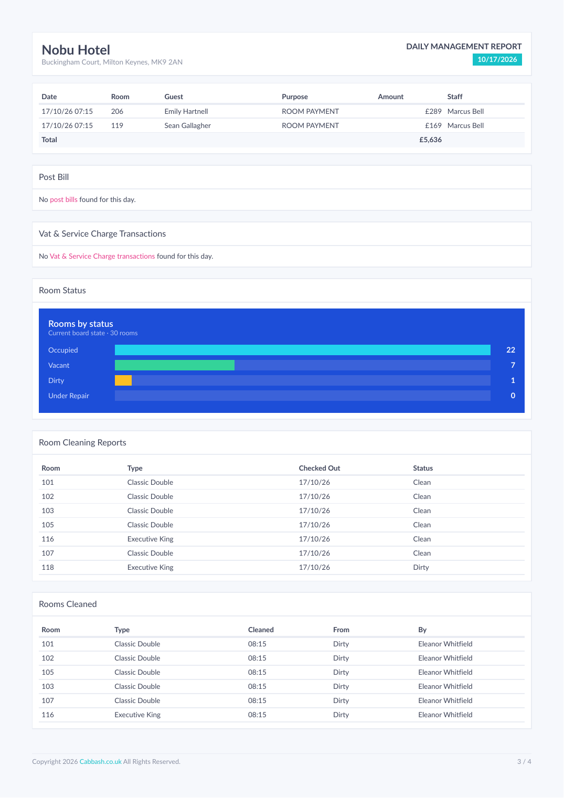
Task: Click the Occupied count 22
Action: click(x=511, y=350)
